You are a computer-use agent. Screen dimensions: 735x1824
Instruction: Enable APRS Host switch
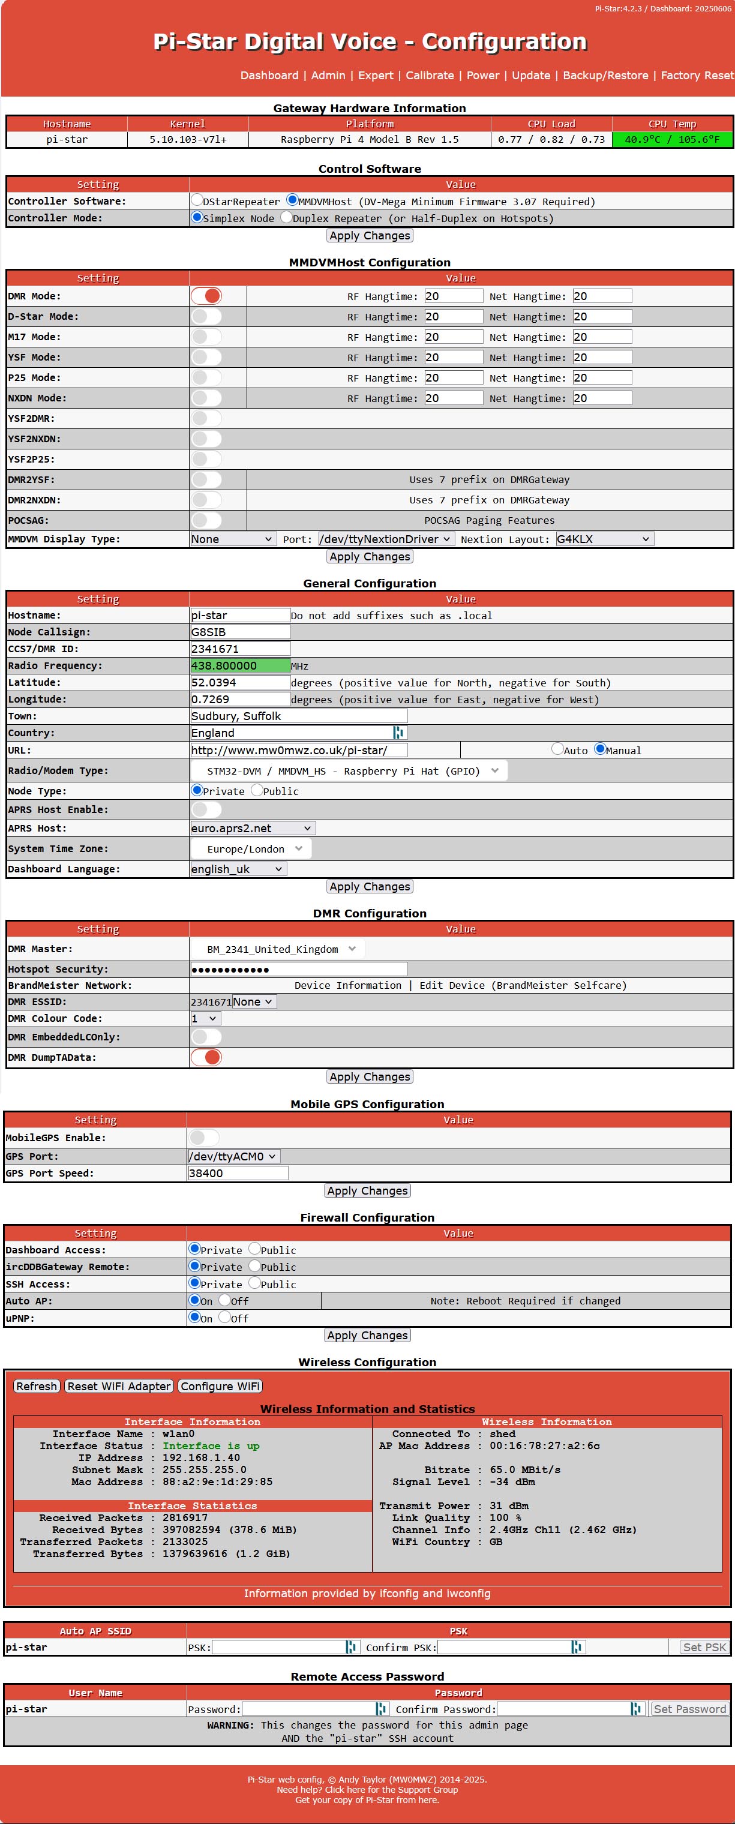206,809
